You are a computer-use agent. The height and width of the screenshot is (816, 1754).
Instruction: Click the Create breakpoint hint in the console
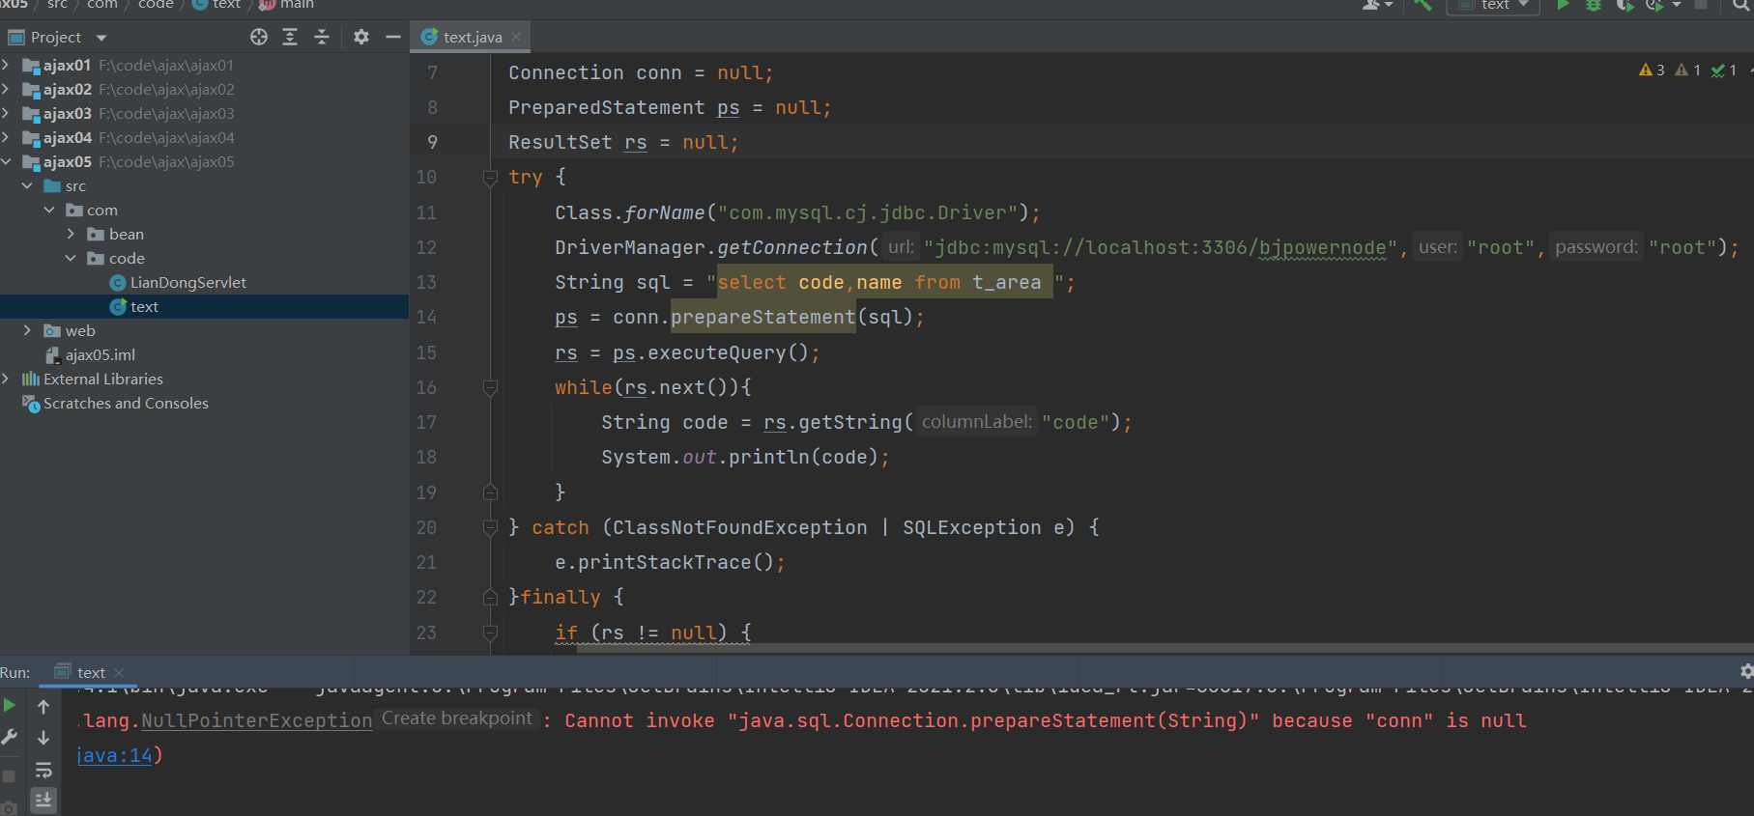coord(456,718)
